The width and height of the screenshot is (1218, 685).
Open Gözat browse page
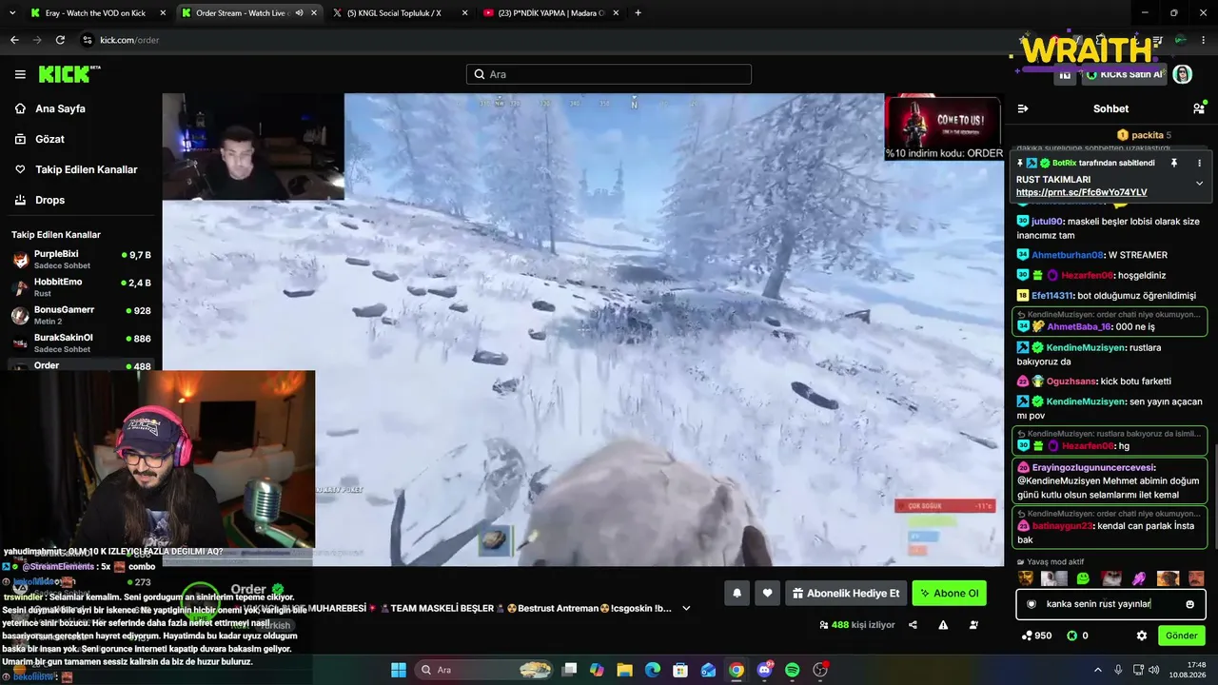click(x=49, y=139)
